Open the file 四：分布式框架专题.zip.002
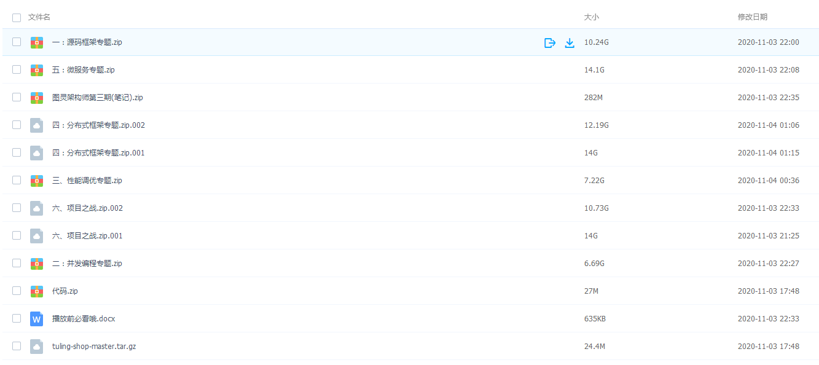819x365 pixels. [x=98, y=125]
